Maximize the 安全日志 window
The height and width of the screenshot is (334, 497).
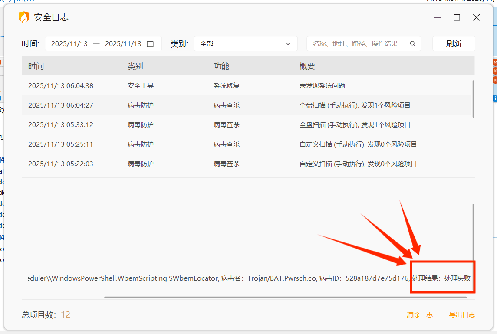[457, 17]
